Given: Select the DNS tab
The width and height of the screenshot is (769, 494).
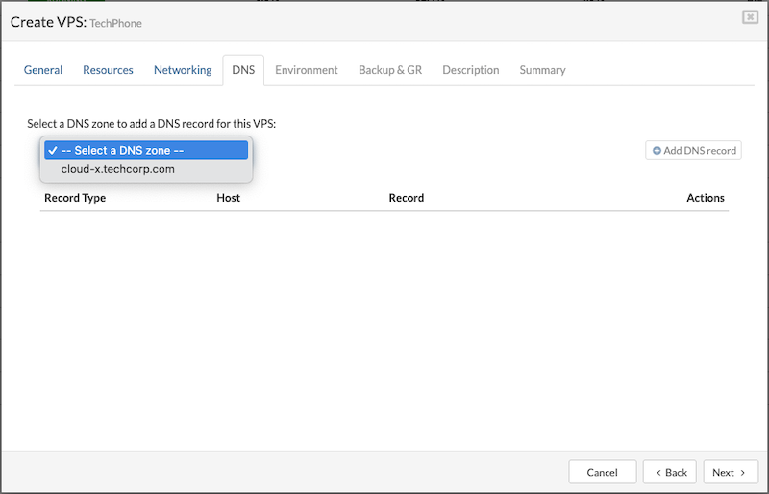Looking at the screenshot, I should (x=243, y=70).
